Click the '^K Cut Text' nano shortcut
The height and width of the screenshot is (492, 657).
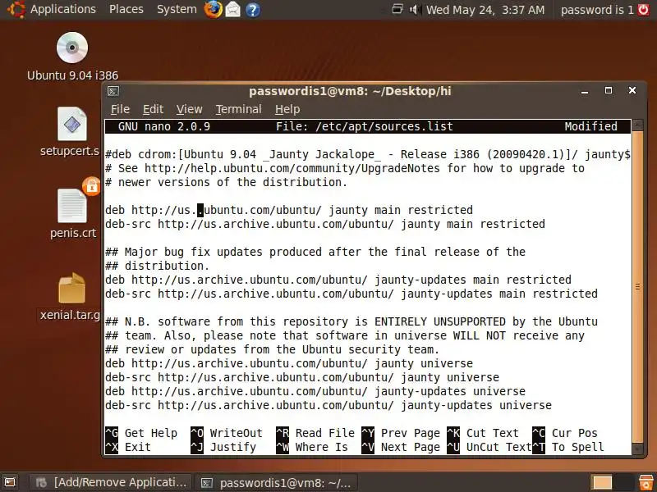pyautogui.click(x=483, y=433)
